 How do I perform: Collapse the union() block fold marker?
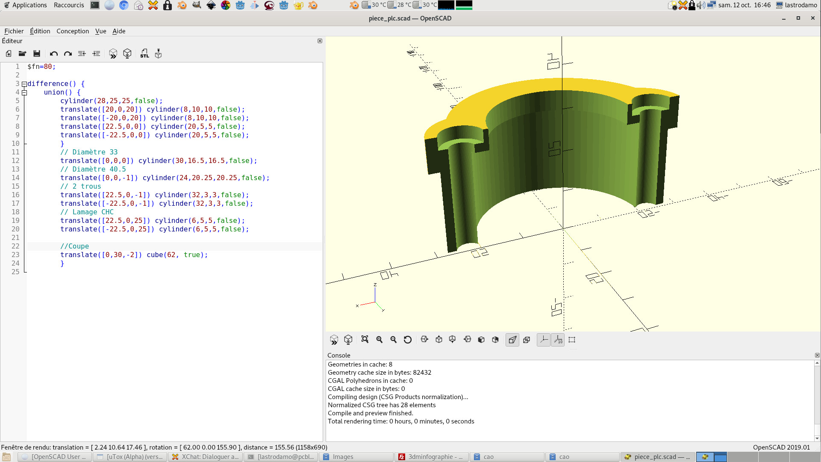[24, 92]
